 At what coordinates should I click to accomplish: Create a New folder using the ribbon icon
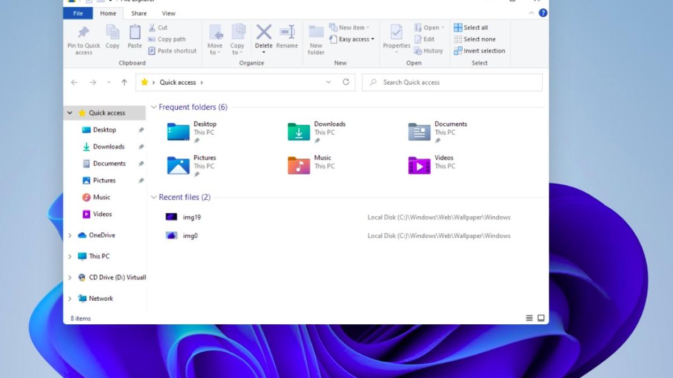pos(315,39)
